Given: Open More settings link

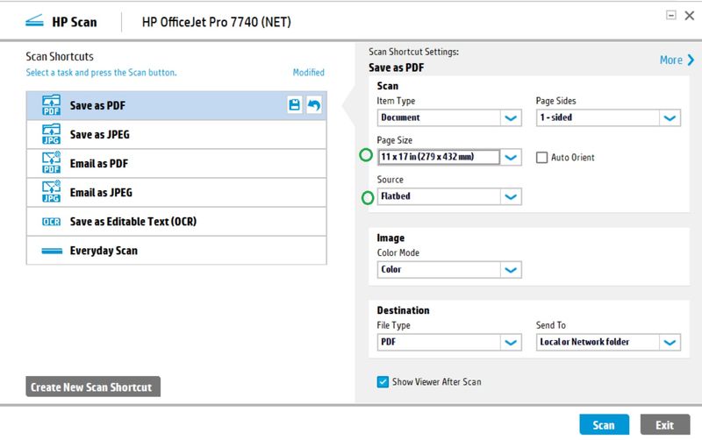Looking at the screenshot, I should (x=677, y=60).
